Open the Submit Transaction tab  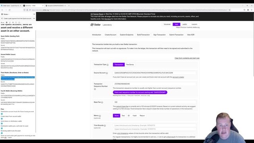176,35
